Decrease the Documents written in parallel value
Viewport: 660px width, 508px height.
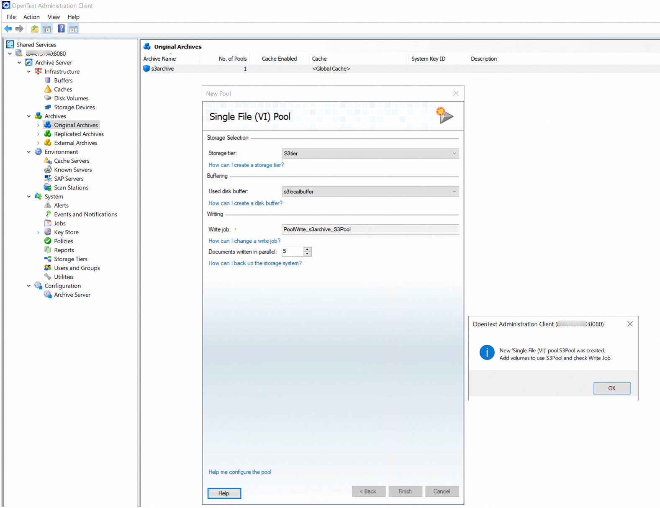(x=307, y=254)
